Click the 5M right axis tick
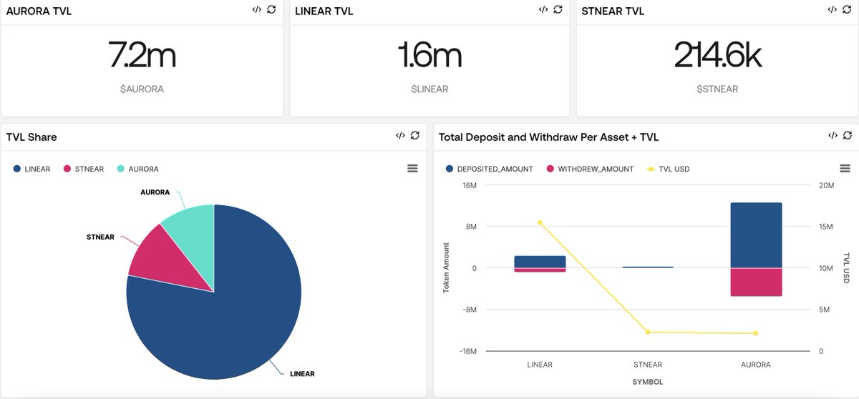This screenshot has width=859, height=399. 825,310
